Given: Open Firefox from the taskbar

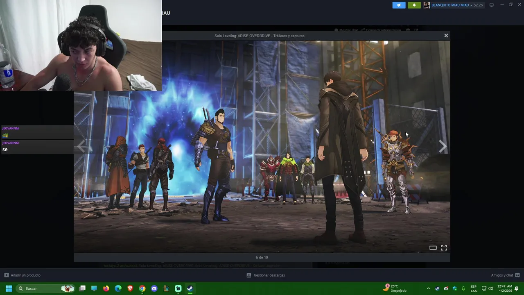Looking at the screenshot, I should click(106, 288).
